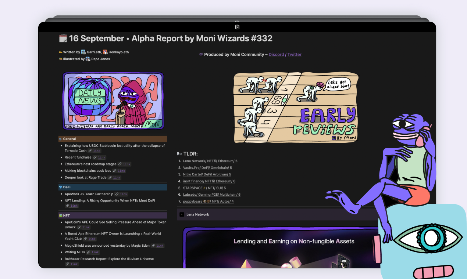Open link for ApeWorX Yearn Partnership
Image resolution: width=467 pixels, height=279 pixels.
[121, 194]
